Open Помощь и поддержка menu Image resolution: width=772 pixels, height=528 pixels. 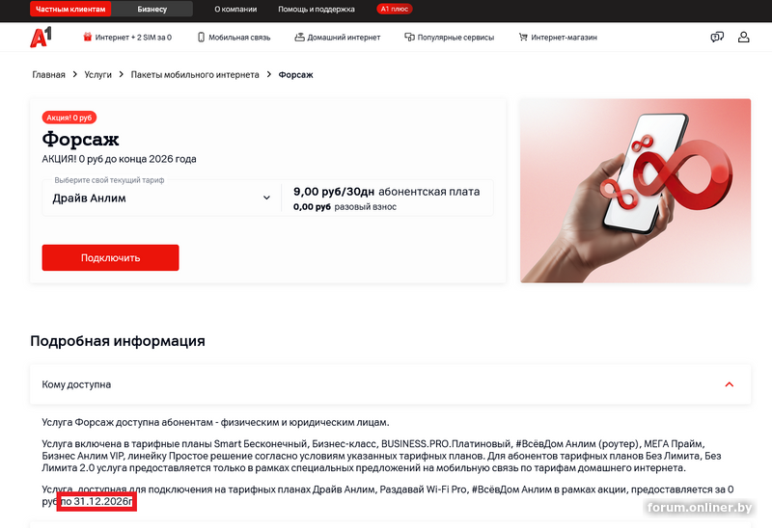tap(317, 9)
